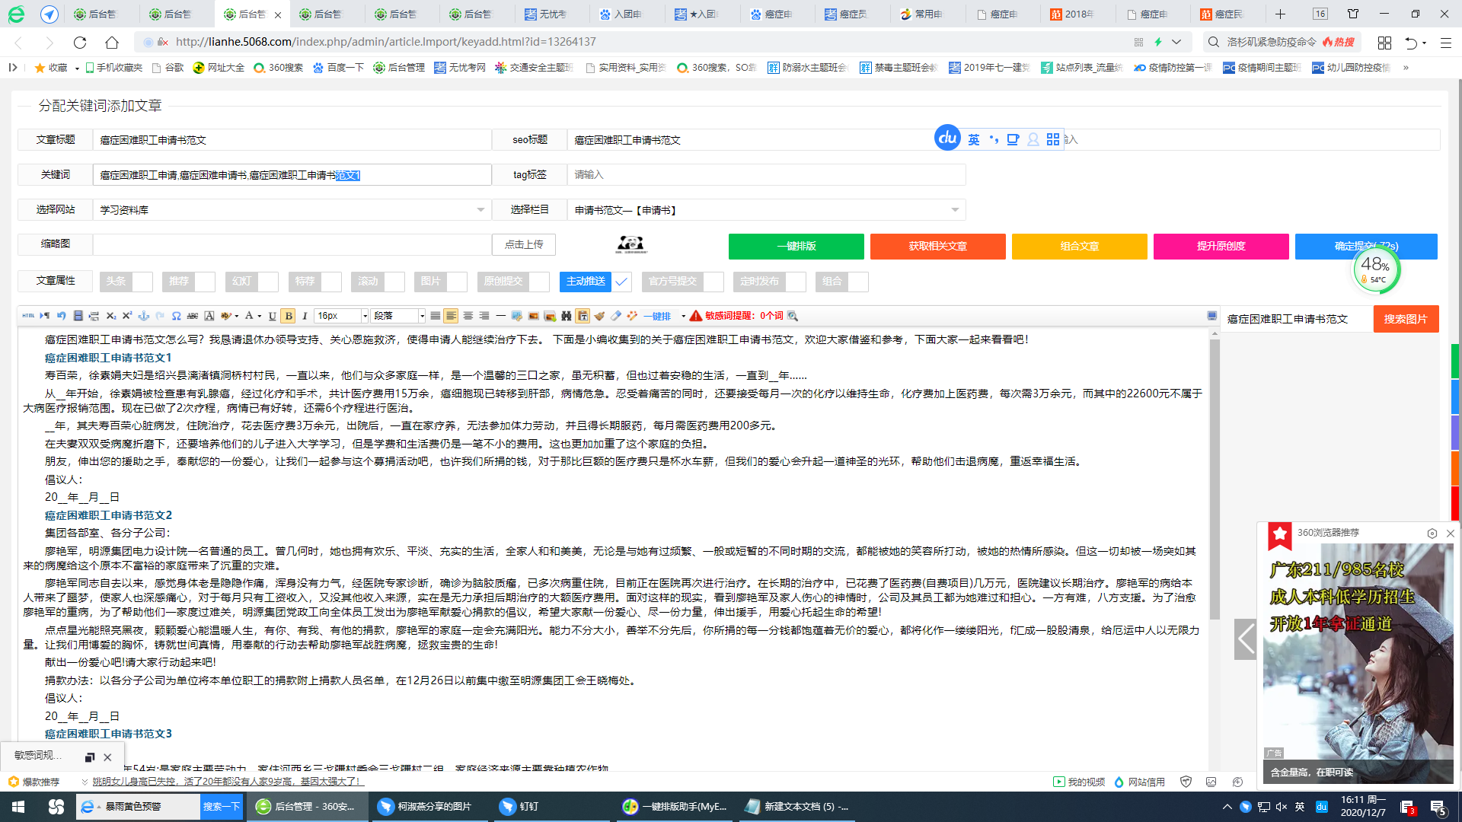Image resolution: width=1462 pixels, height=822 pixels.
Task: Click the HTML source mode icon
Action: coord(28,316)
